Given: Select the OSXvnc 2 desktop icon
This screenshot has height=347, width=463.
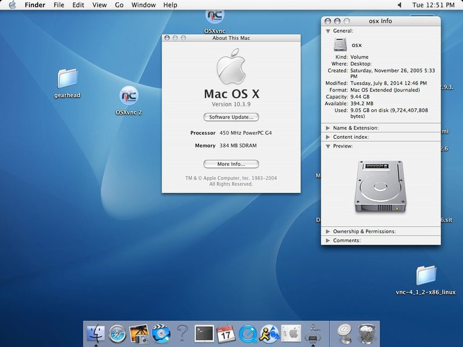Looking at the screenshot, I should point(128,95).
